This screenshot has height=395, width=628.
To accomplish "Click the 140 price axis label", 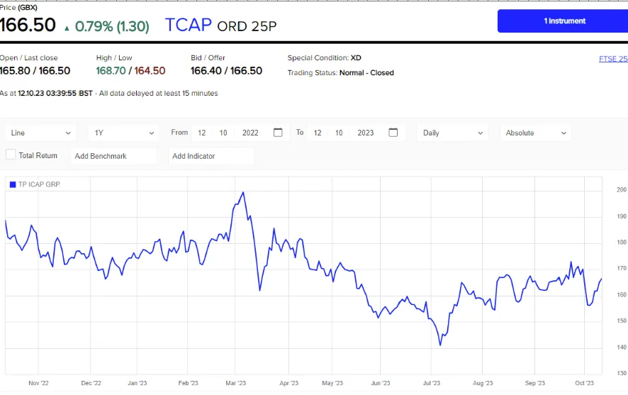I will tap(622, 347).
